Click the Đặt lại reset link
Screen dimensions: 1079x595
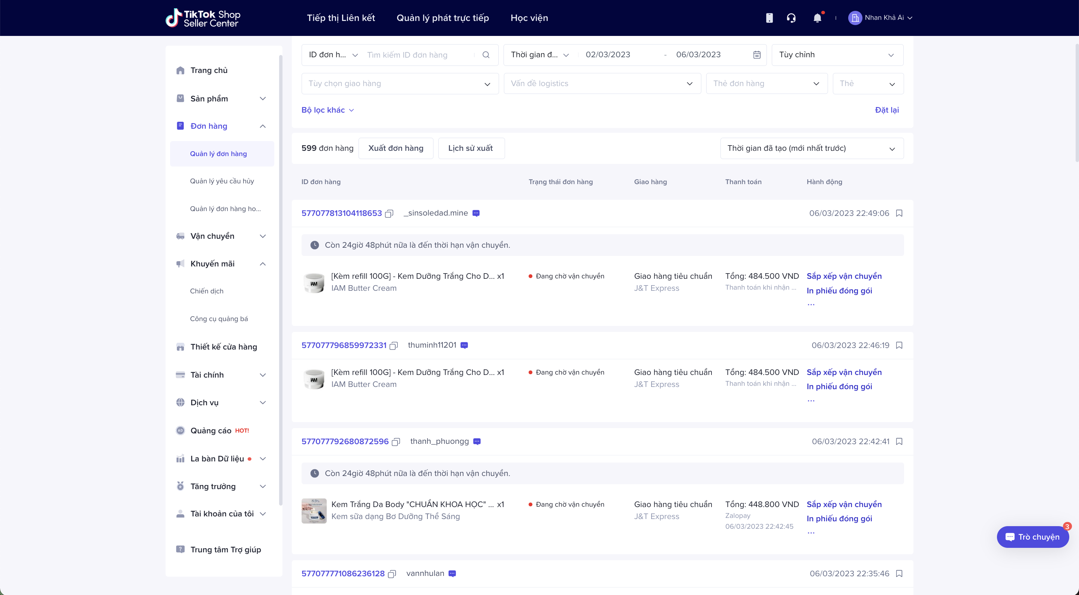click(x=886, y=110)
